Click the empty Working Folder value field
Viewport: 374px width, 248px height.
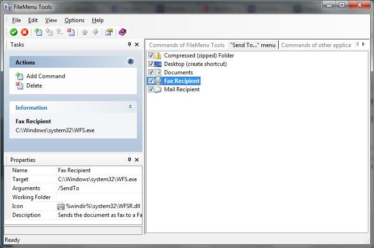click(x=99, y=197)
